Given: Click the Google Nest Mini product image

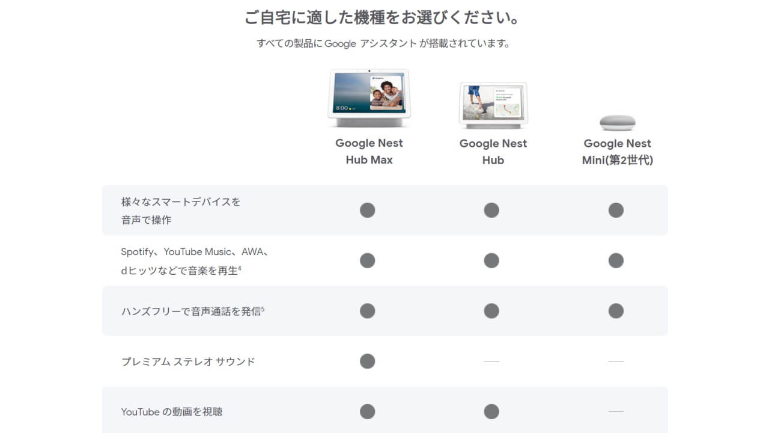Looking at the screenshot, I should coord(617,122).
